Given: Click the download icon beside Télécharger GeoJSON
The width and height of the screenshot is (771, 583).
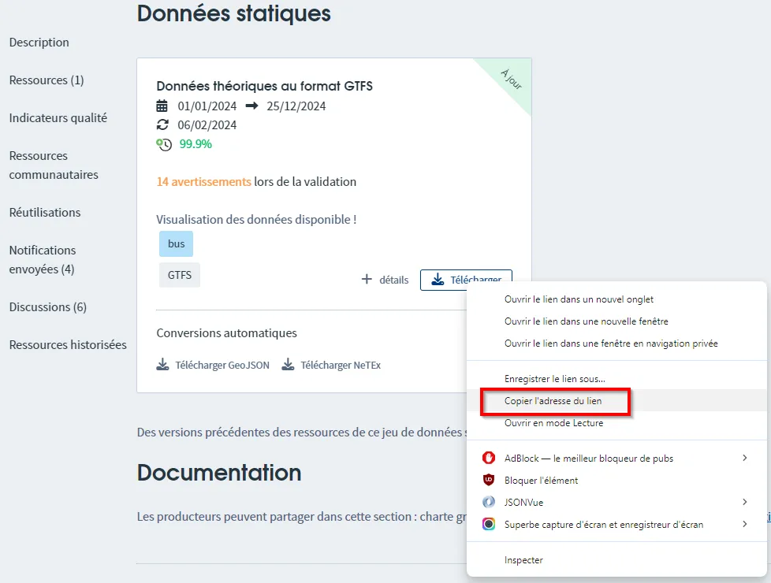Looking at the screenshot, I should 162,364.
